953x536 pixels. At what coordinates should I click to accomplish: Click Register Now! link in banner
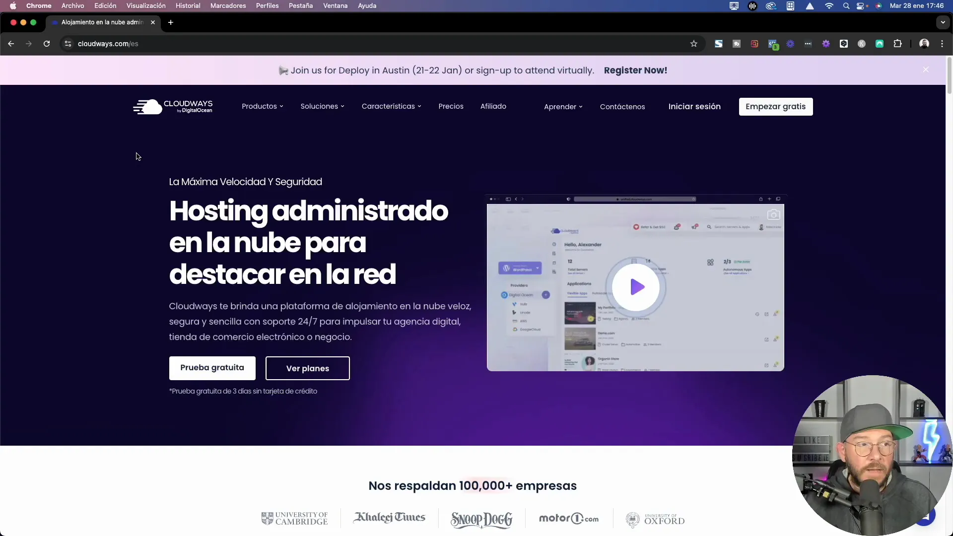coord(635,70)
